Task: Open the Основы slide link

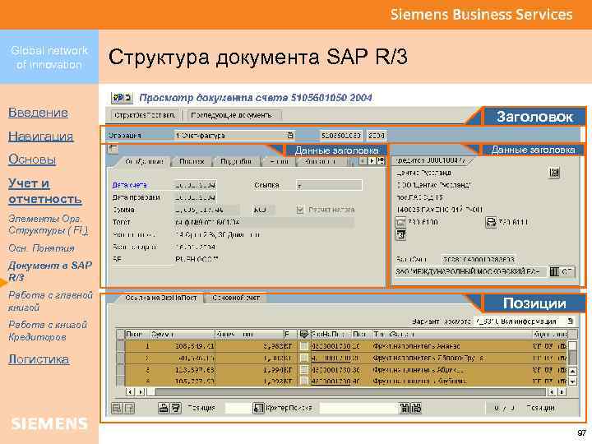Action: (x=32, y=160)
